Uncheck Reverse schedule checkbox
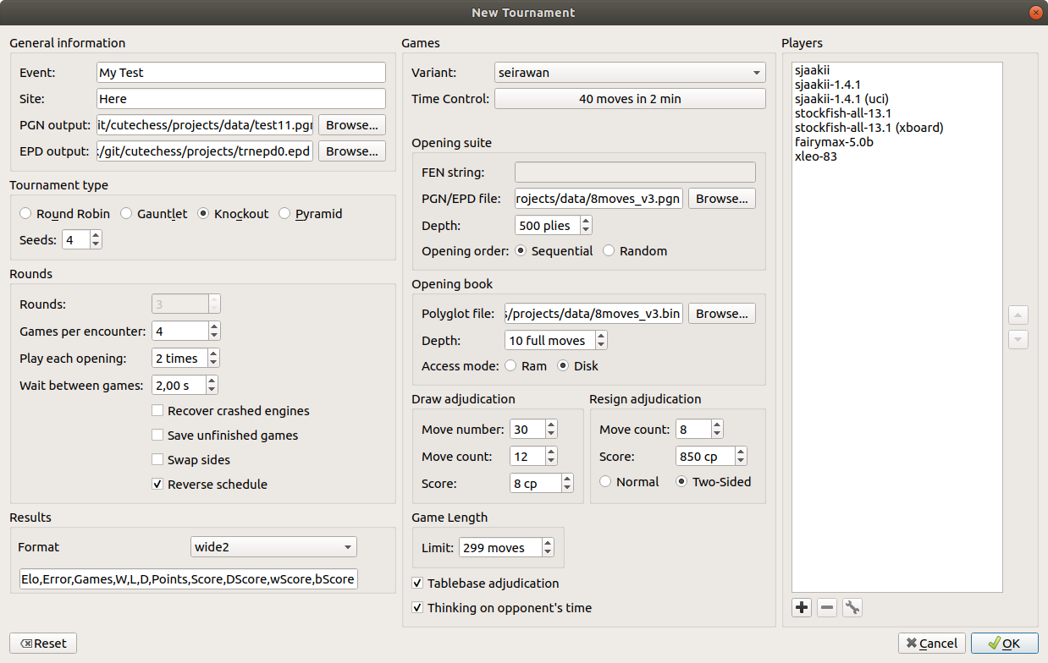 coord(209,485)
